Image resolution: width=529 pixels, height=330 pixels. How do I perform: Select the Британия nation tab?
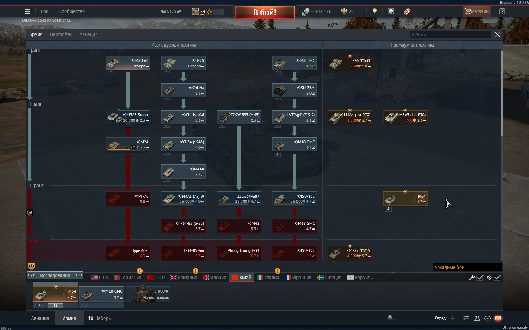pyautogui.click(x=184, y=278)
